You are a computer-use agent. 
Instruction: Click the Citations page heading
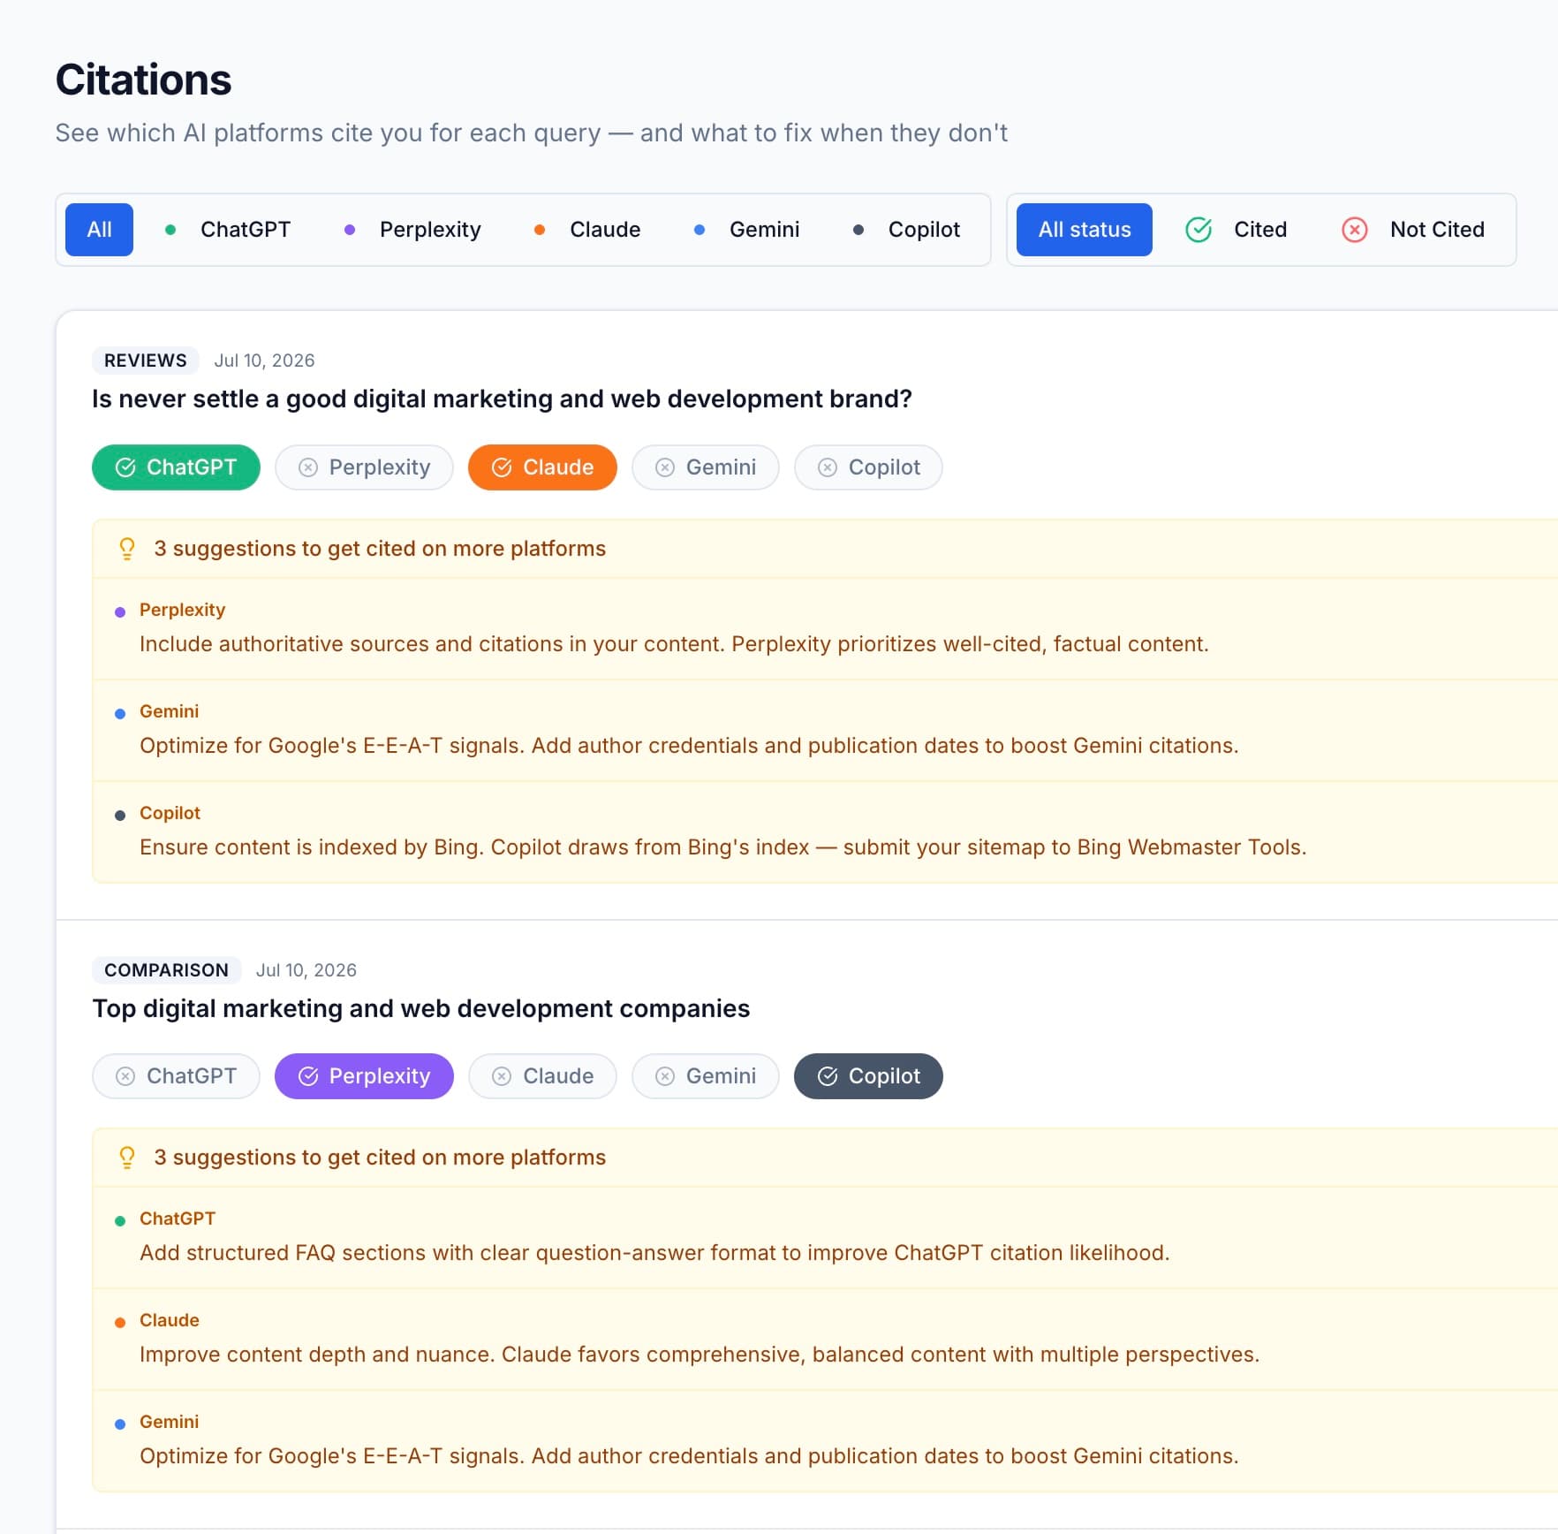pos(143,80)
